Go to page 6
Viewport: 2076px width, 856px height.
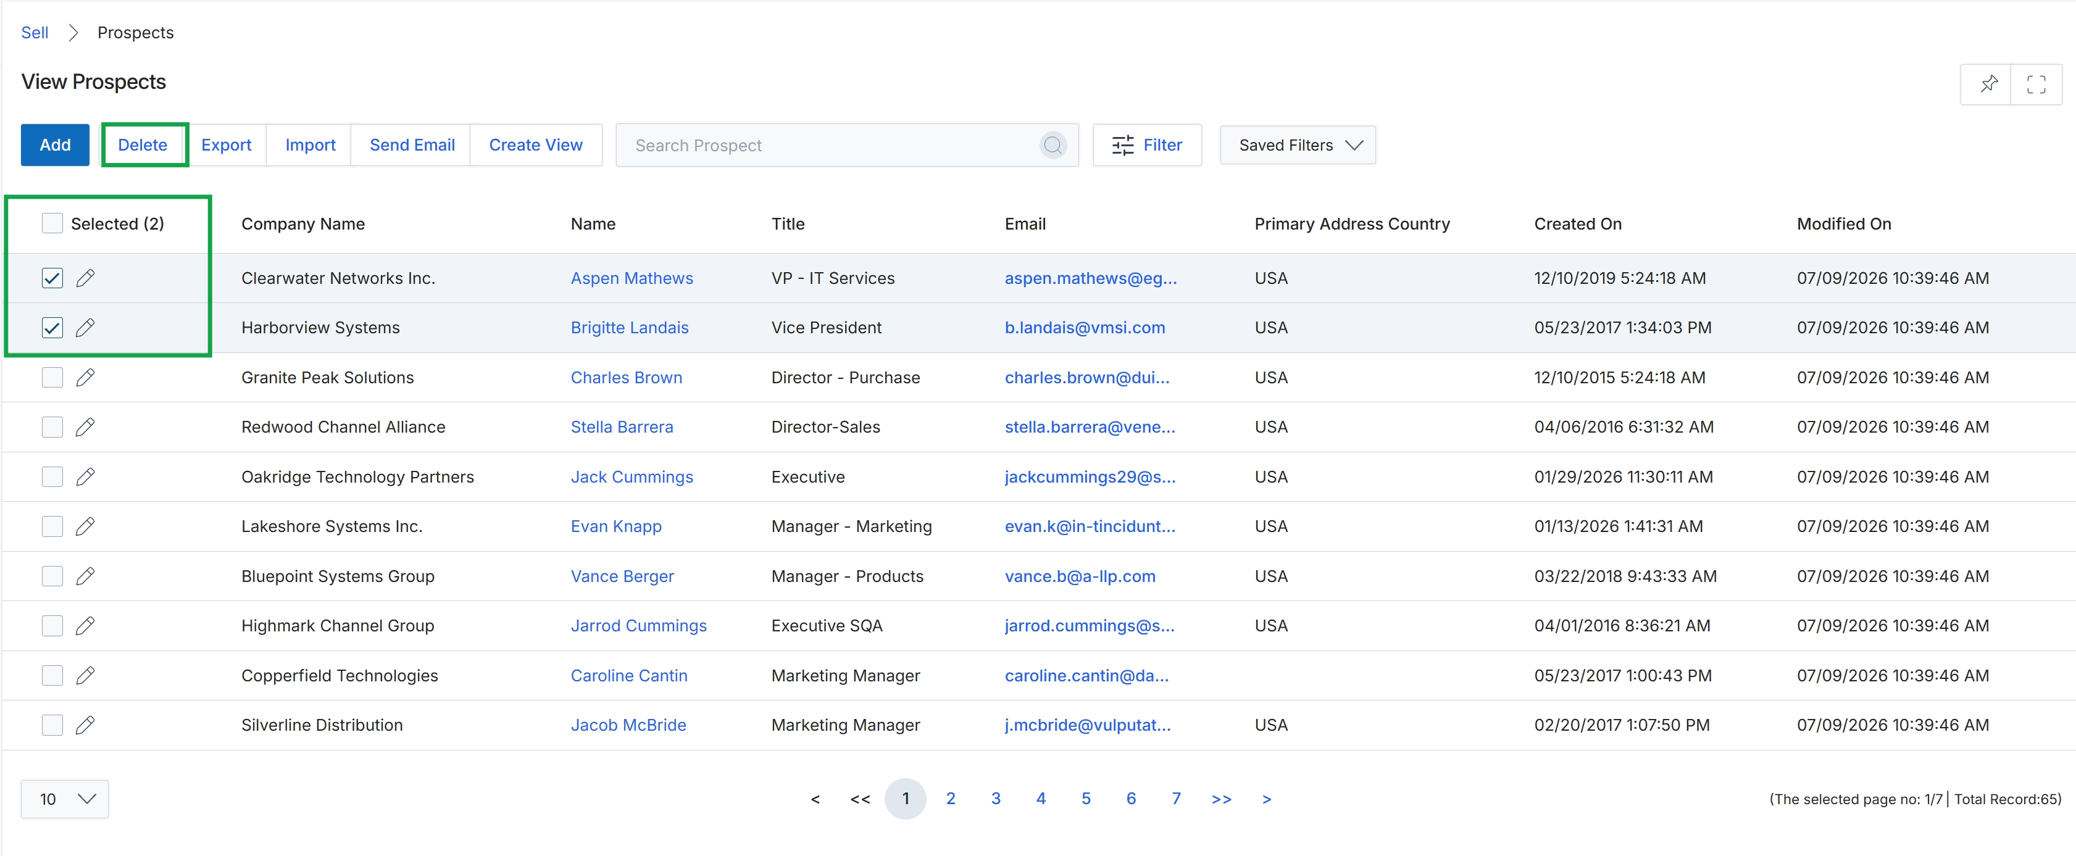point(1132,799)
